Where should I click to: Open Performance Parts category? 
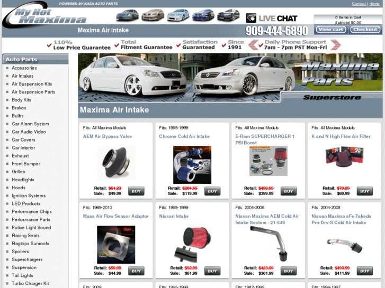31,220
